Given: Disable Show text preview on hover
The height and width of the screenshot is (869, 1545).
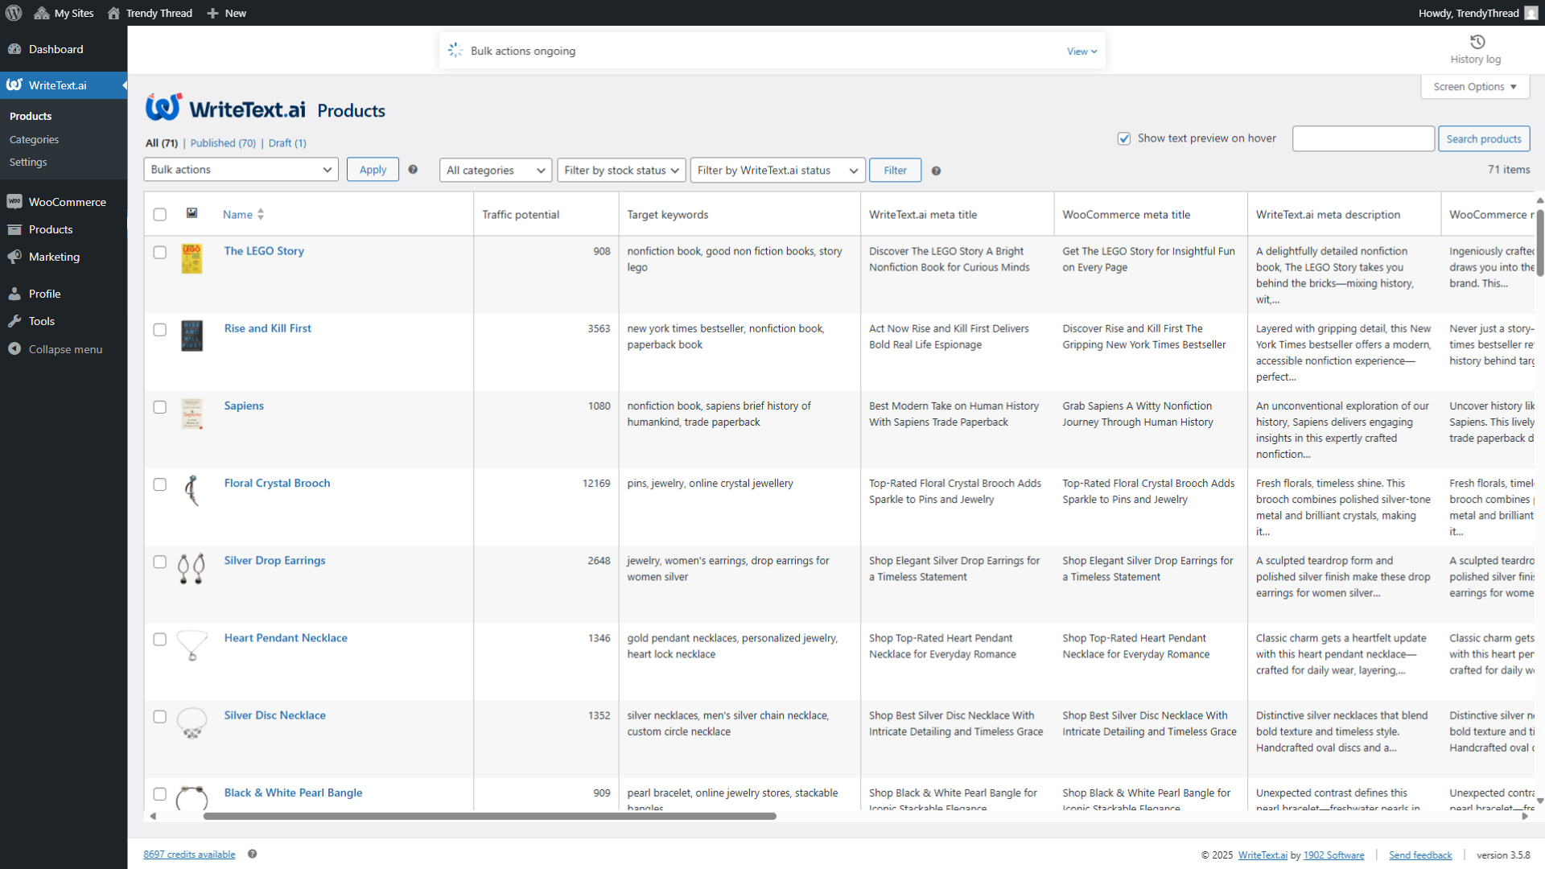Looking at the screenshot, I should click(1124, 138).
